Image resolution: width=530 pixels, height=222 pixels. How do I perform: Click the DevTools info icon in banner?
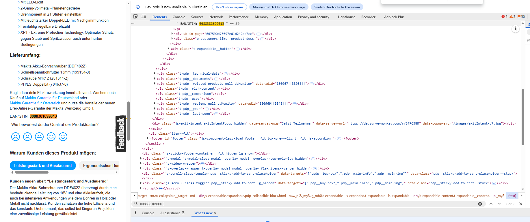click(x=138, y=7)
